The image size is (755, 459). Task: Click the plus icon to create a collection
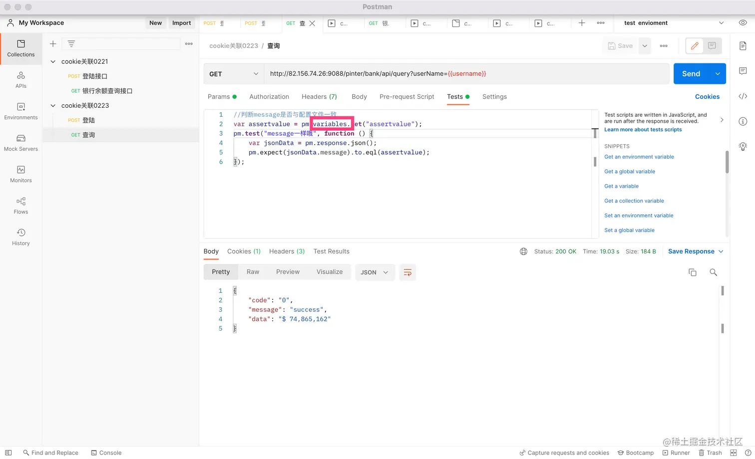click(53, 44)
